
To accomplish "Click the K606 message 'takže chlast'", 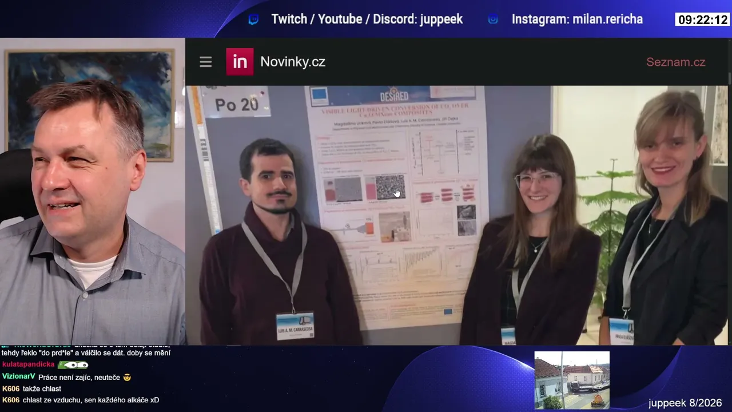I will 42,389.
